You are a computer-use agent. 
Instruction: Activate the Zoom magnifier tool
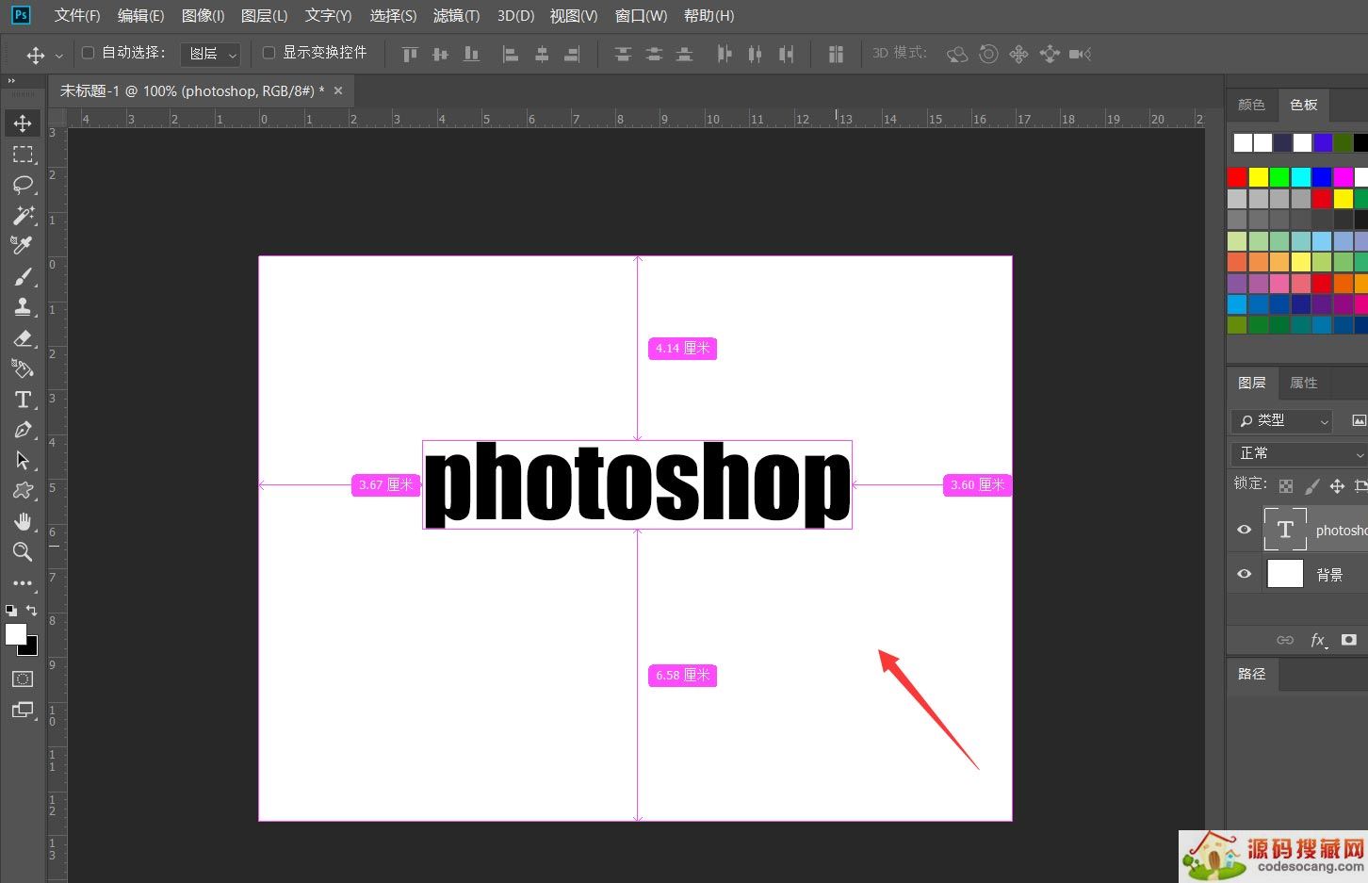tap(23, 552)
